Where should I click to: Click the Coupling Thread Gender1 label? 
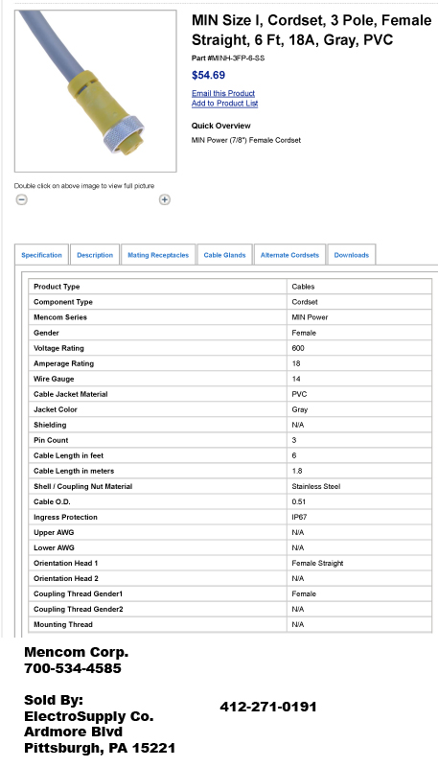coord(79,593)
